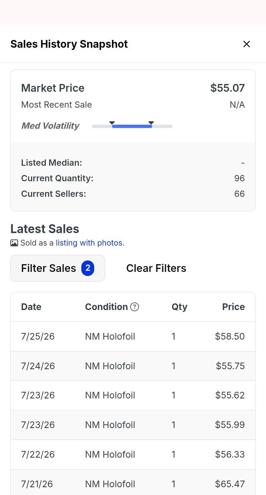Image resolution: width=266 pixels, height=495 pixels.
Task: Click the Market Price value $55.07
Action: coord(228,88)
